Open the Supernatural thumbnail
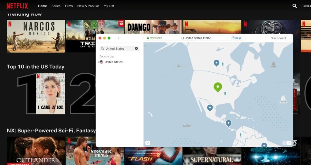 (x=212, y=156)
